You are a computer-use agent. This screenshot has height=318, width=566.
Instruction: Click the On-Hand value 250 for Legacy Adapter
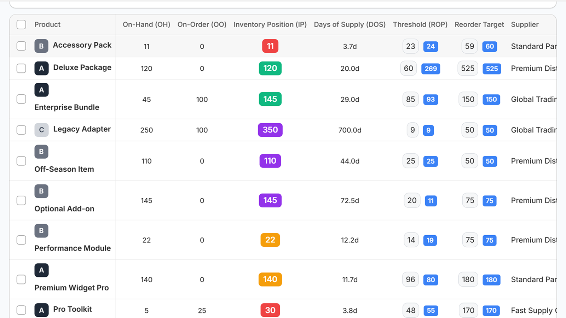146,130
